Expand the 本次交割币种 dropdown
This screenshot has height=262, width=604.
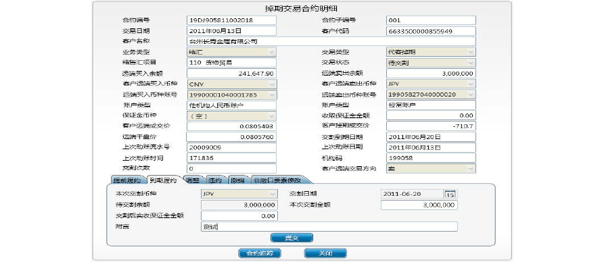[239, 194]
